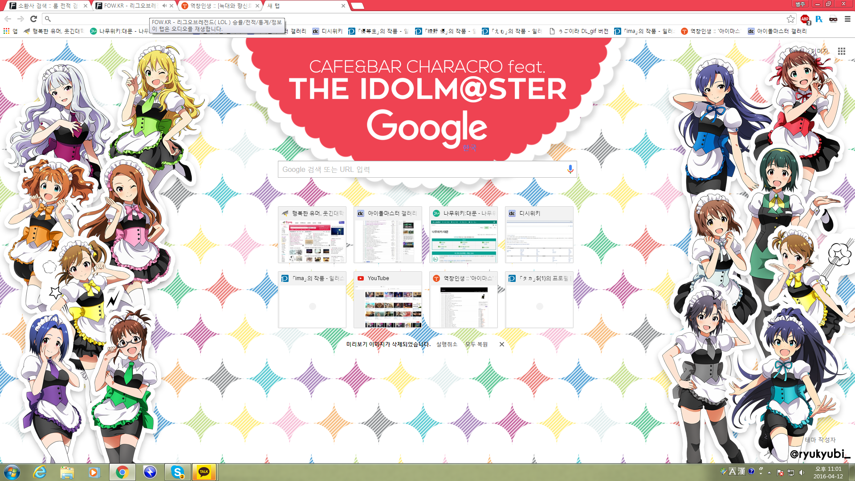The width and height of the screenshot is (855, 481).
Task: Open the Google apps grid icon
Action: tap(841, 51)
